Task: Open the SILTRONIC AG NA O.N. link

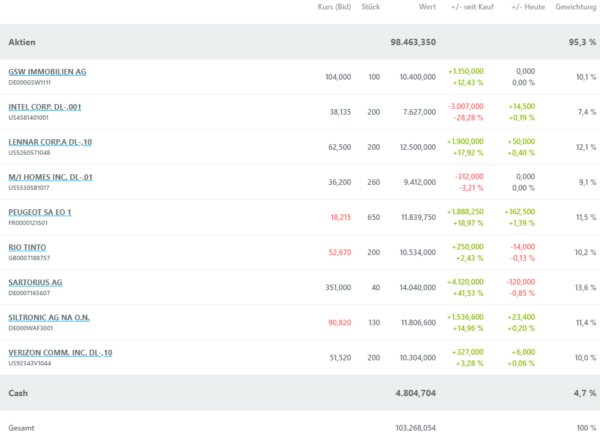Action: tap(49, 318)
